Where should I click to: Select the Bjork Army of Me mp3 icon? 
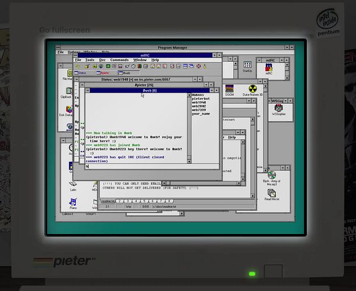(x=272, y=178)
